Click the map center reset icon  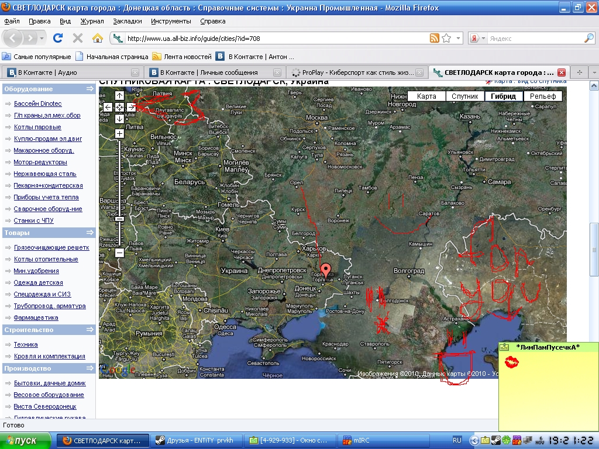(119, 108)
